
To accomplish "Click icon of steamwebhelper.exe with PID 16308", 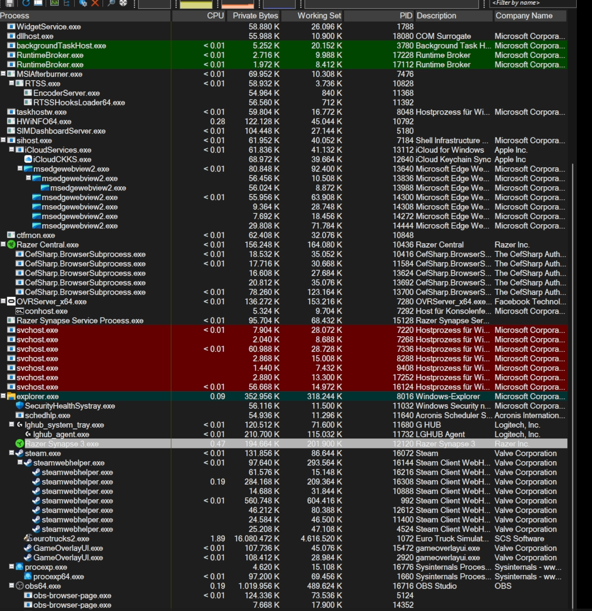I will (x=36, y=482).
